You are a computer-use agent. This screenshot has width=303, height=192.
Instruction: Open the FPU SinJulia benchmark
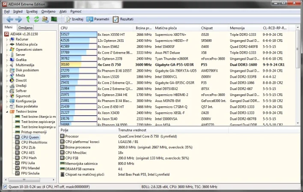pyautogui.click(x=30, y=173)
